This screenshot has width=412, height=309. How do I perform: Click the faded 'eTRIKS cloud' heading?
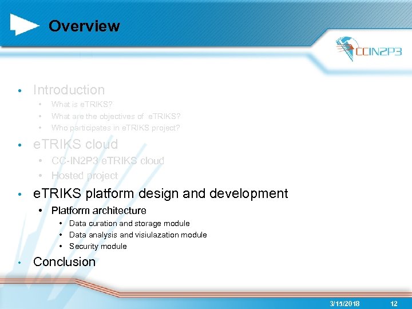pos(76,144)
